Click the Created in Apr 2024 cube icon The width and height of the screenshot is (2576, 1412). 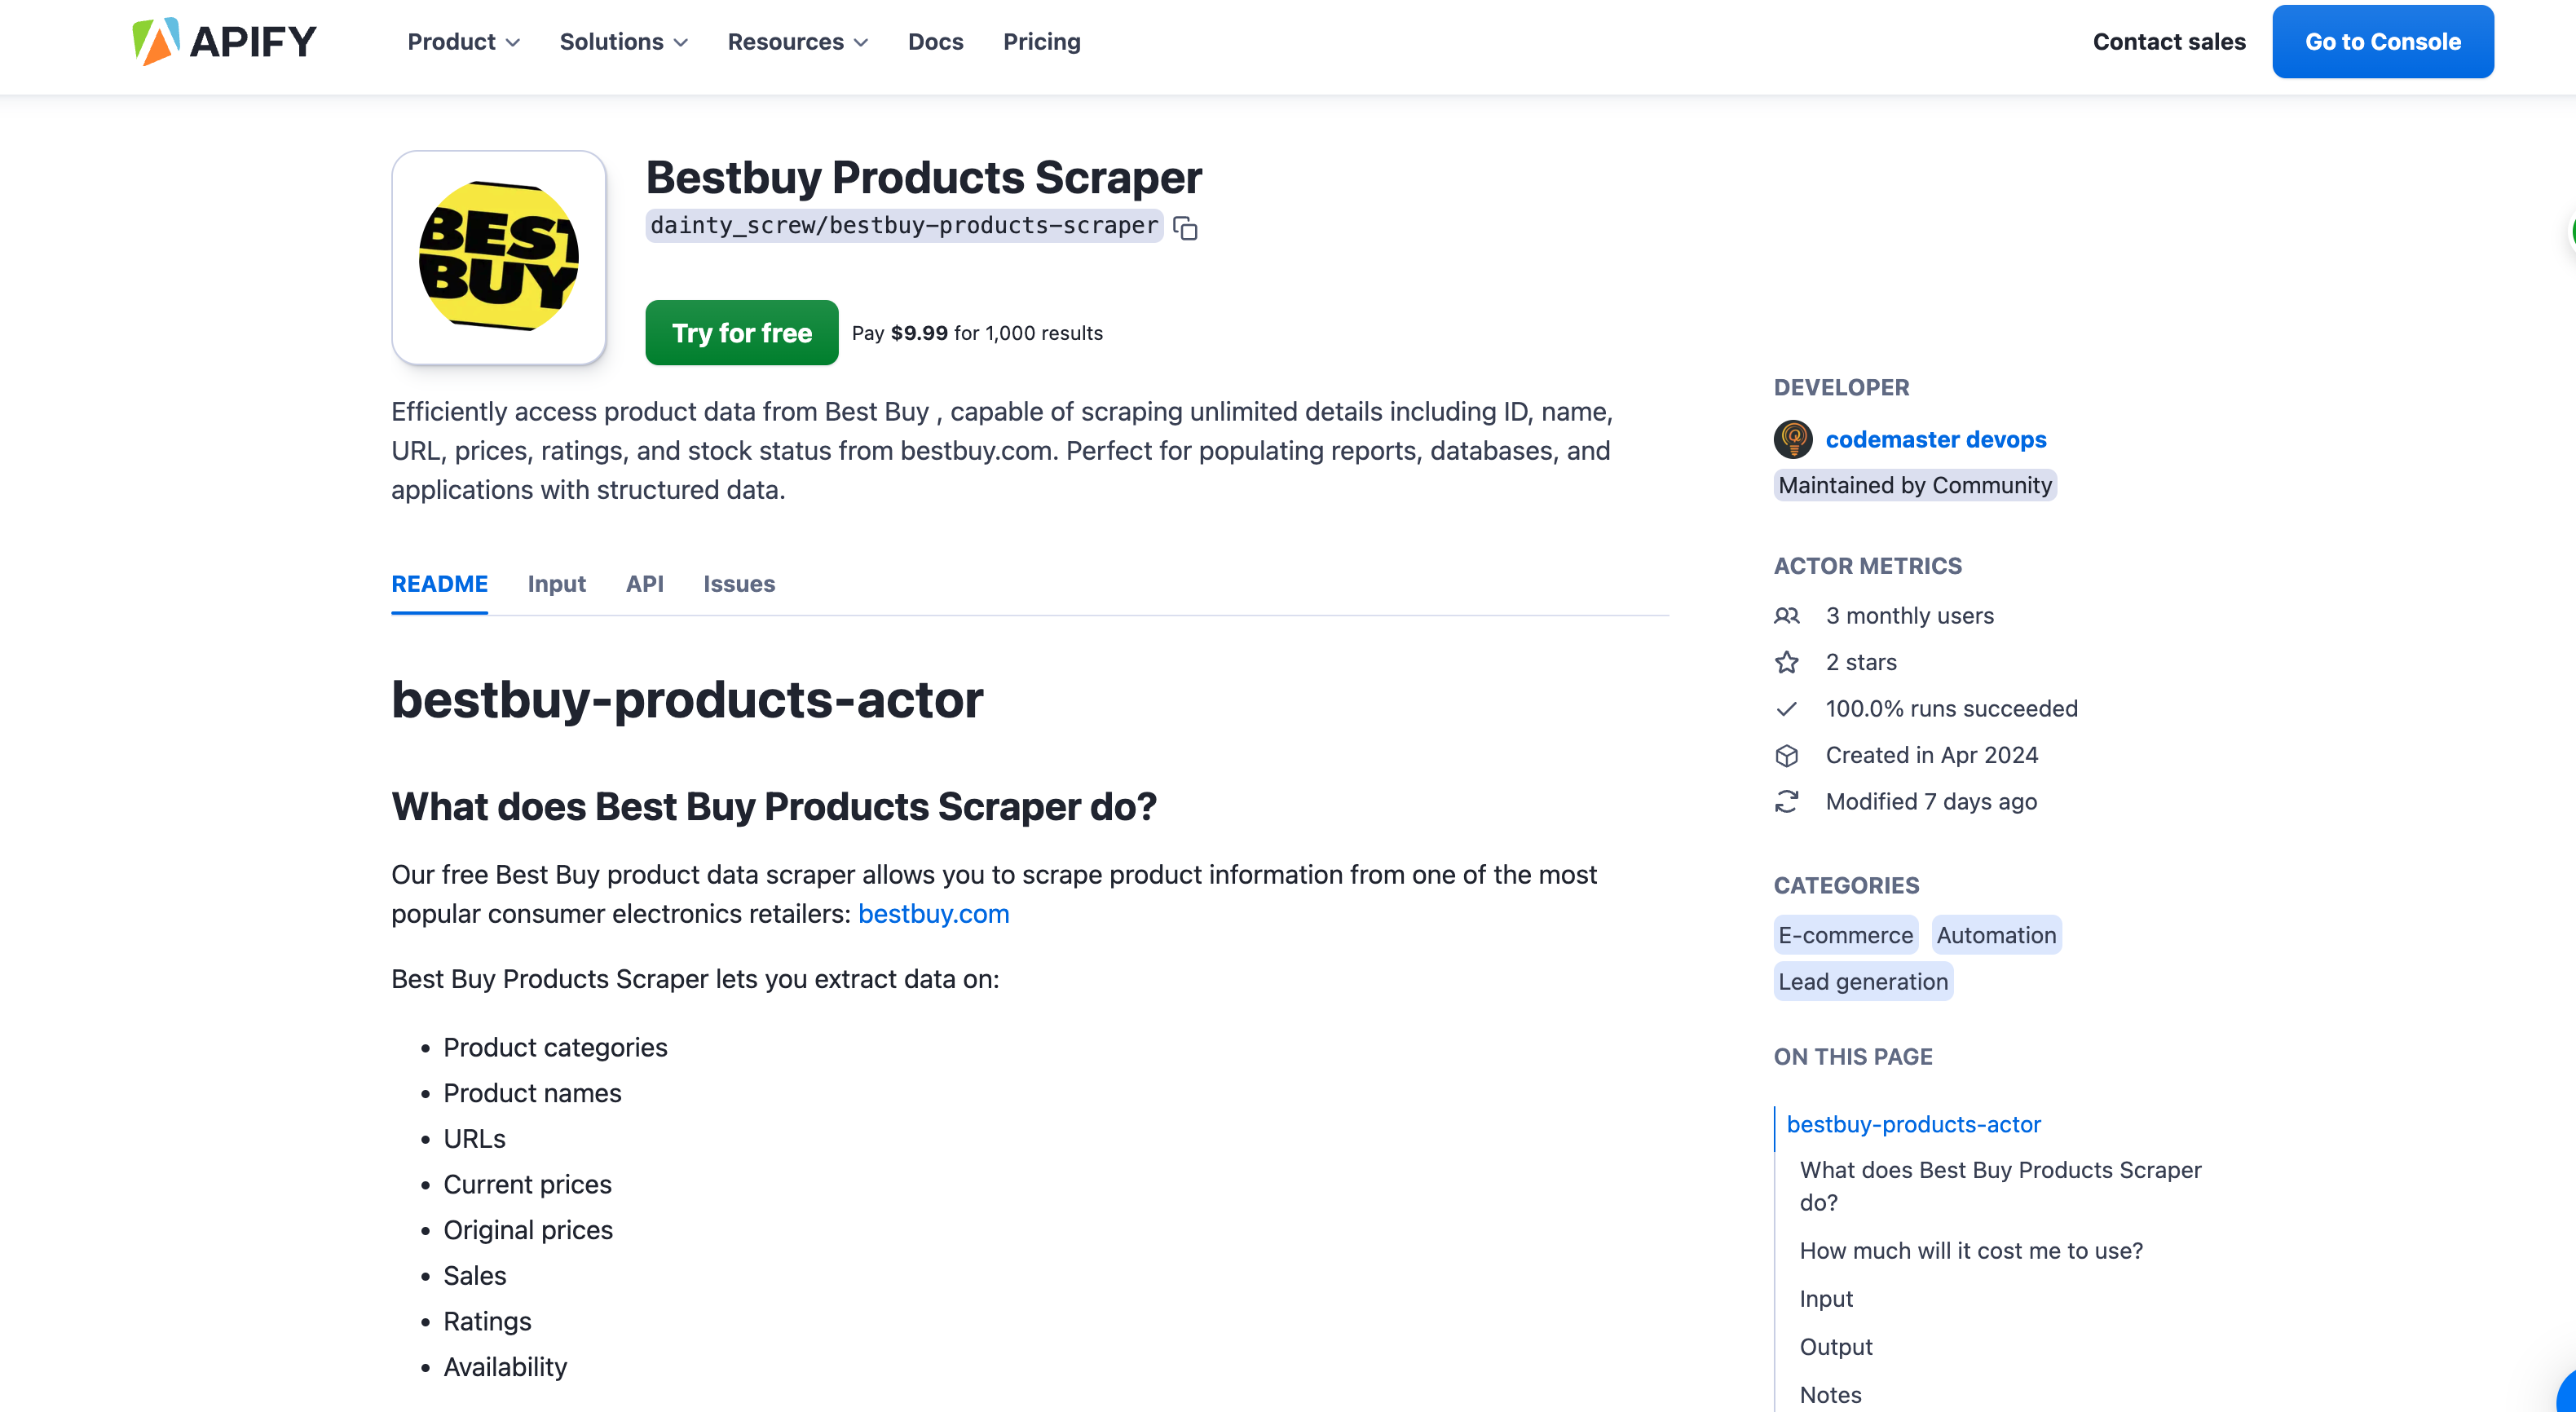(1787, 755)
